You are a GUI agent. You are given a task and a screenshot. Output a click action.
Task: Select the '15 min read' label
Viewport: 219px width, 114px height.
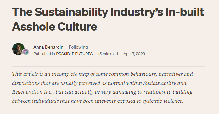coord(108,54)
